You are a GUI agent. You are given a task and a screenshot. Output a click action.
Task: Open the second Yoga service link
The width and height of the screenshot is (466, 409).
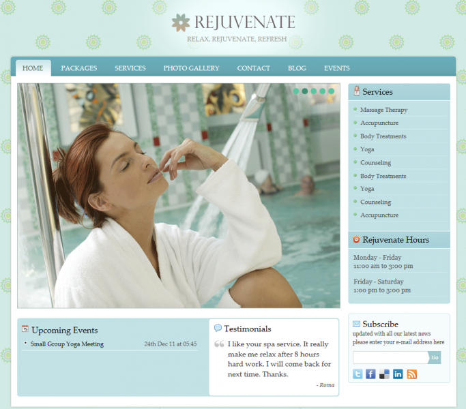[x=367, y=189]
